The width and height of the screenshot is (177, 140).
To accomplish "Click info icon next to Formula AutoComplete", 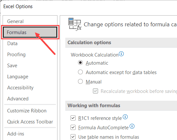I will [132, 126].
